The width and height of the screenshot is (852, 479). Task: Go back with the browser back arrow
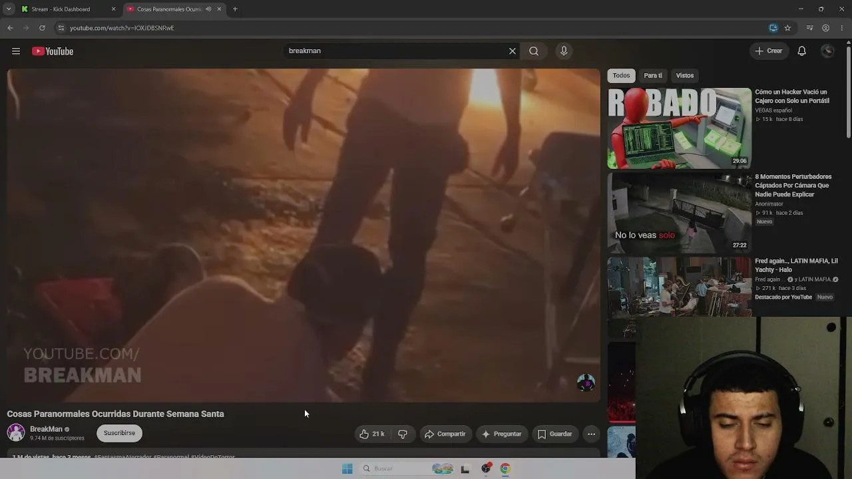(x=10, y=28)
